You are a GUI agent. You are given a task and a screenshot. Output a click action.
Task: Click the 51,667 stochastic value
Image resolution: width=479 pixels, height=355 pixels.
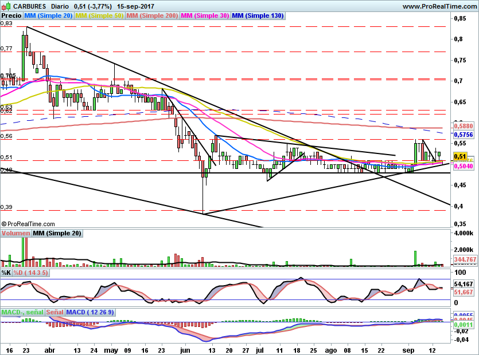click(x=463, y=292)
